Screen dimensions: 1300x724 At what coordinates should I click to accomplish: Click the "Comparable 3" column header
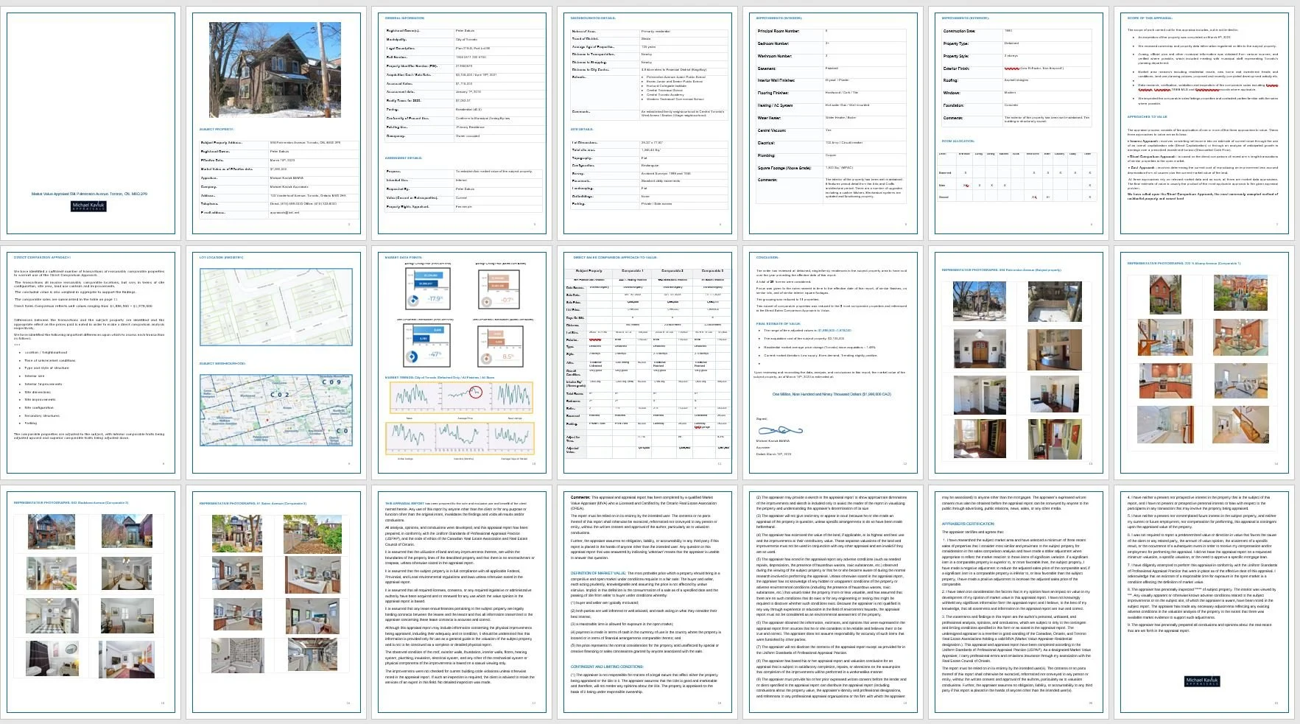712,271
